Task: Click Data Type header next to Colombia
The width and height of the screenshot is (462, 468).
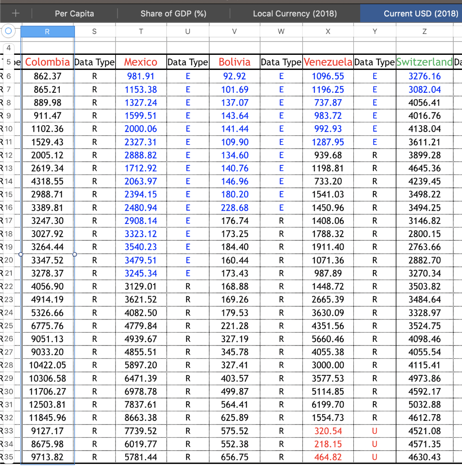Action: tap(94, 62)
